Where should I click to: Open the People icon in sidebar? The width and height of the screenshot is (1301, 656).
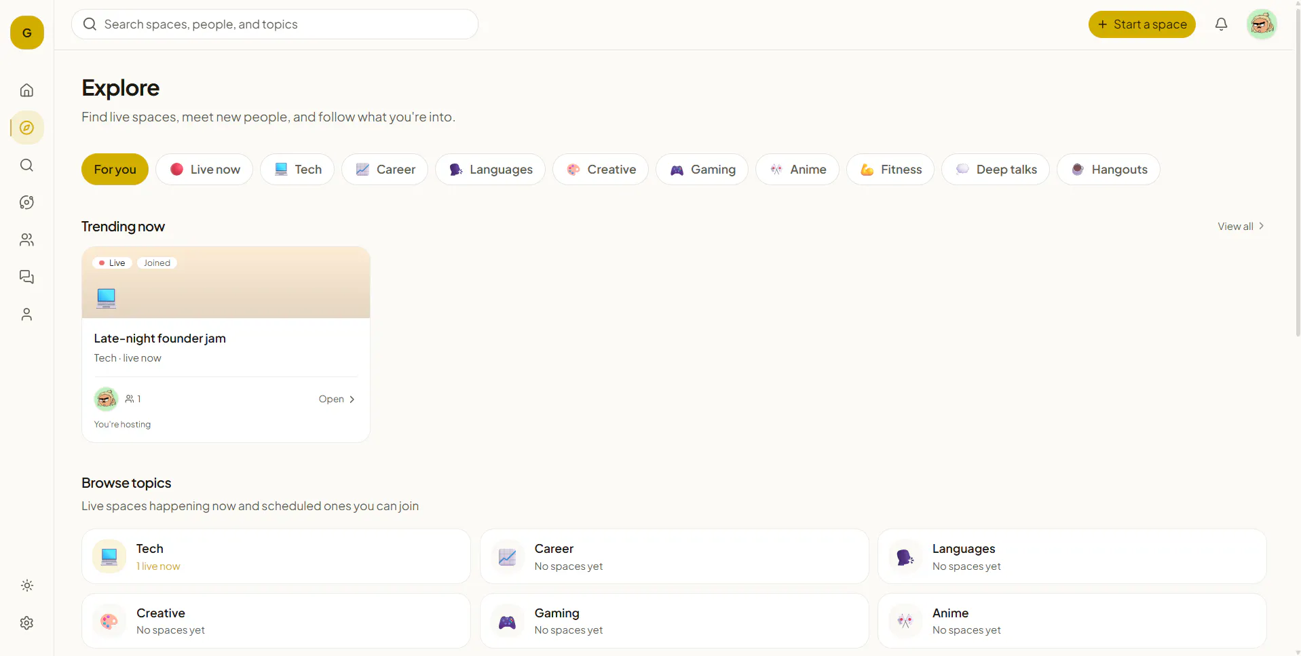[26, 239]
